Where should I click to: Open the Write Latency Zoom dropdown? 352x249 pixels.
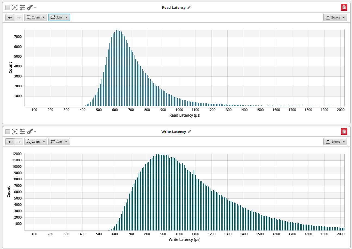pyautogui.click(x=36, y=142)
